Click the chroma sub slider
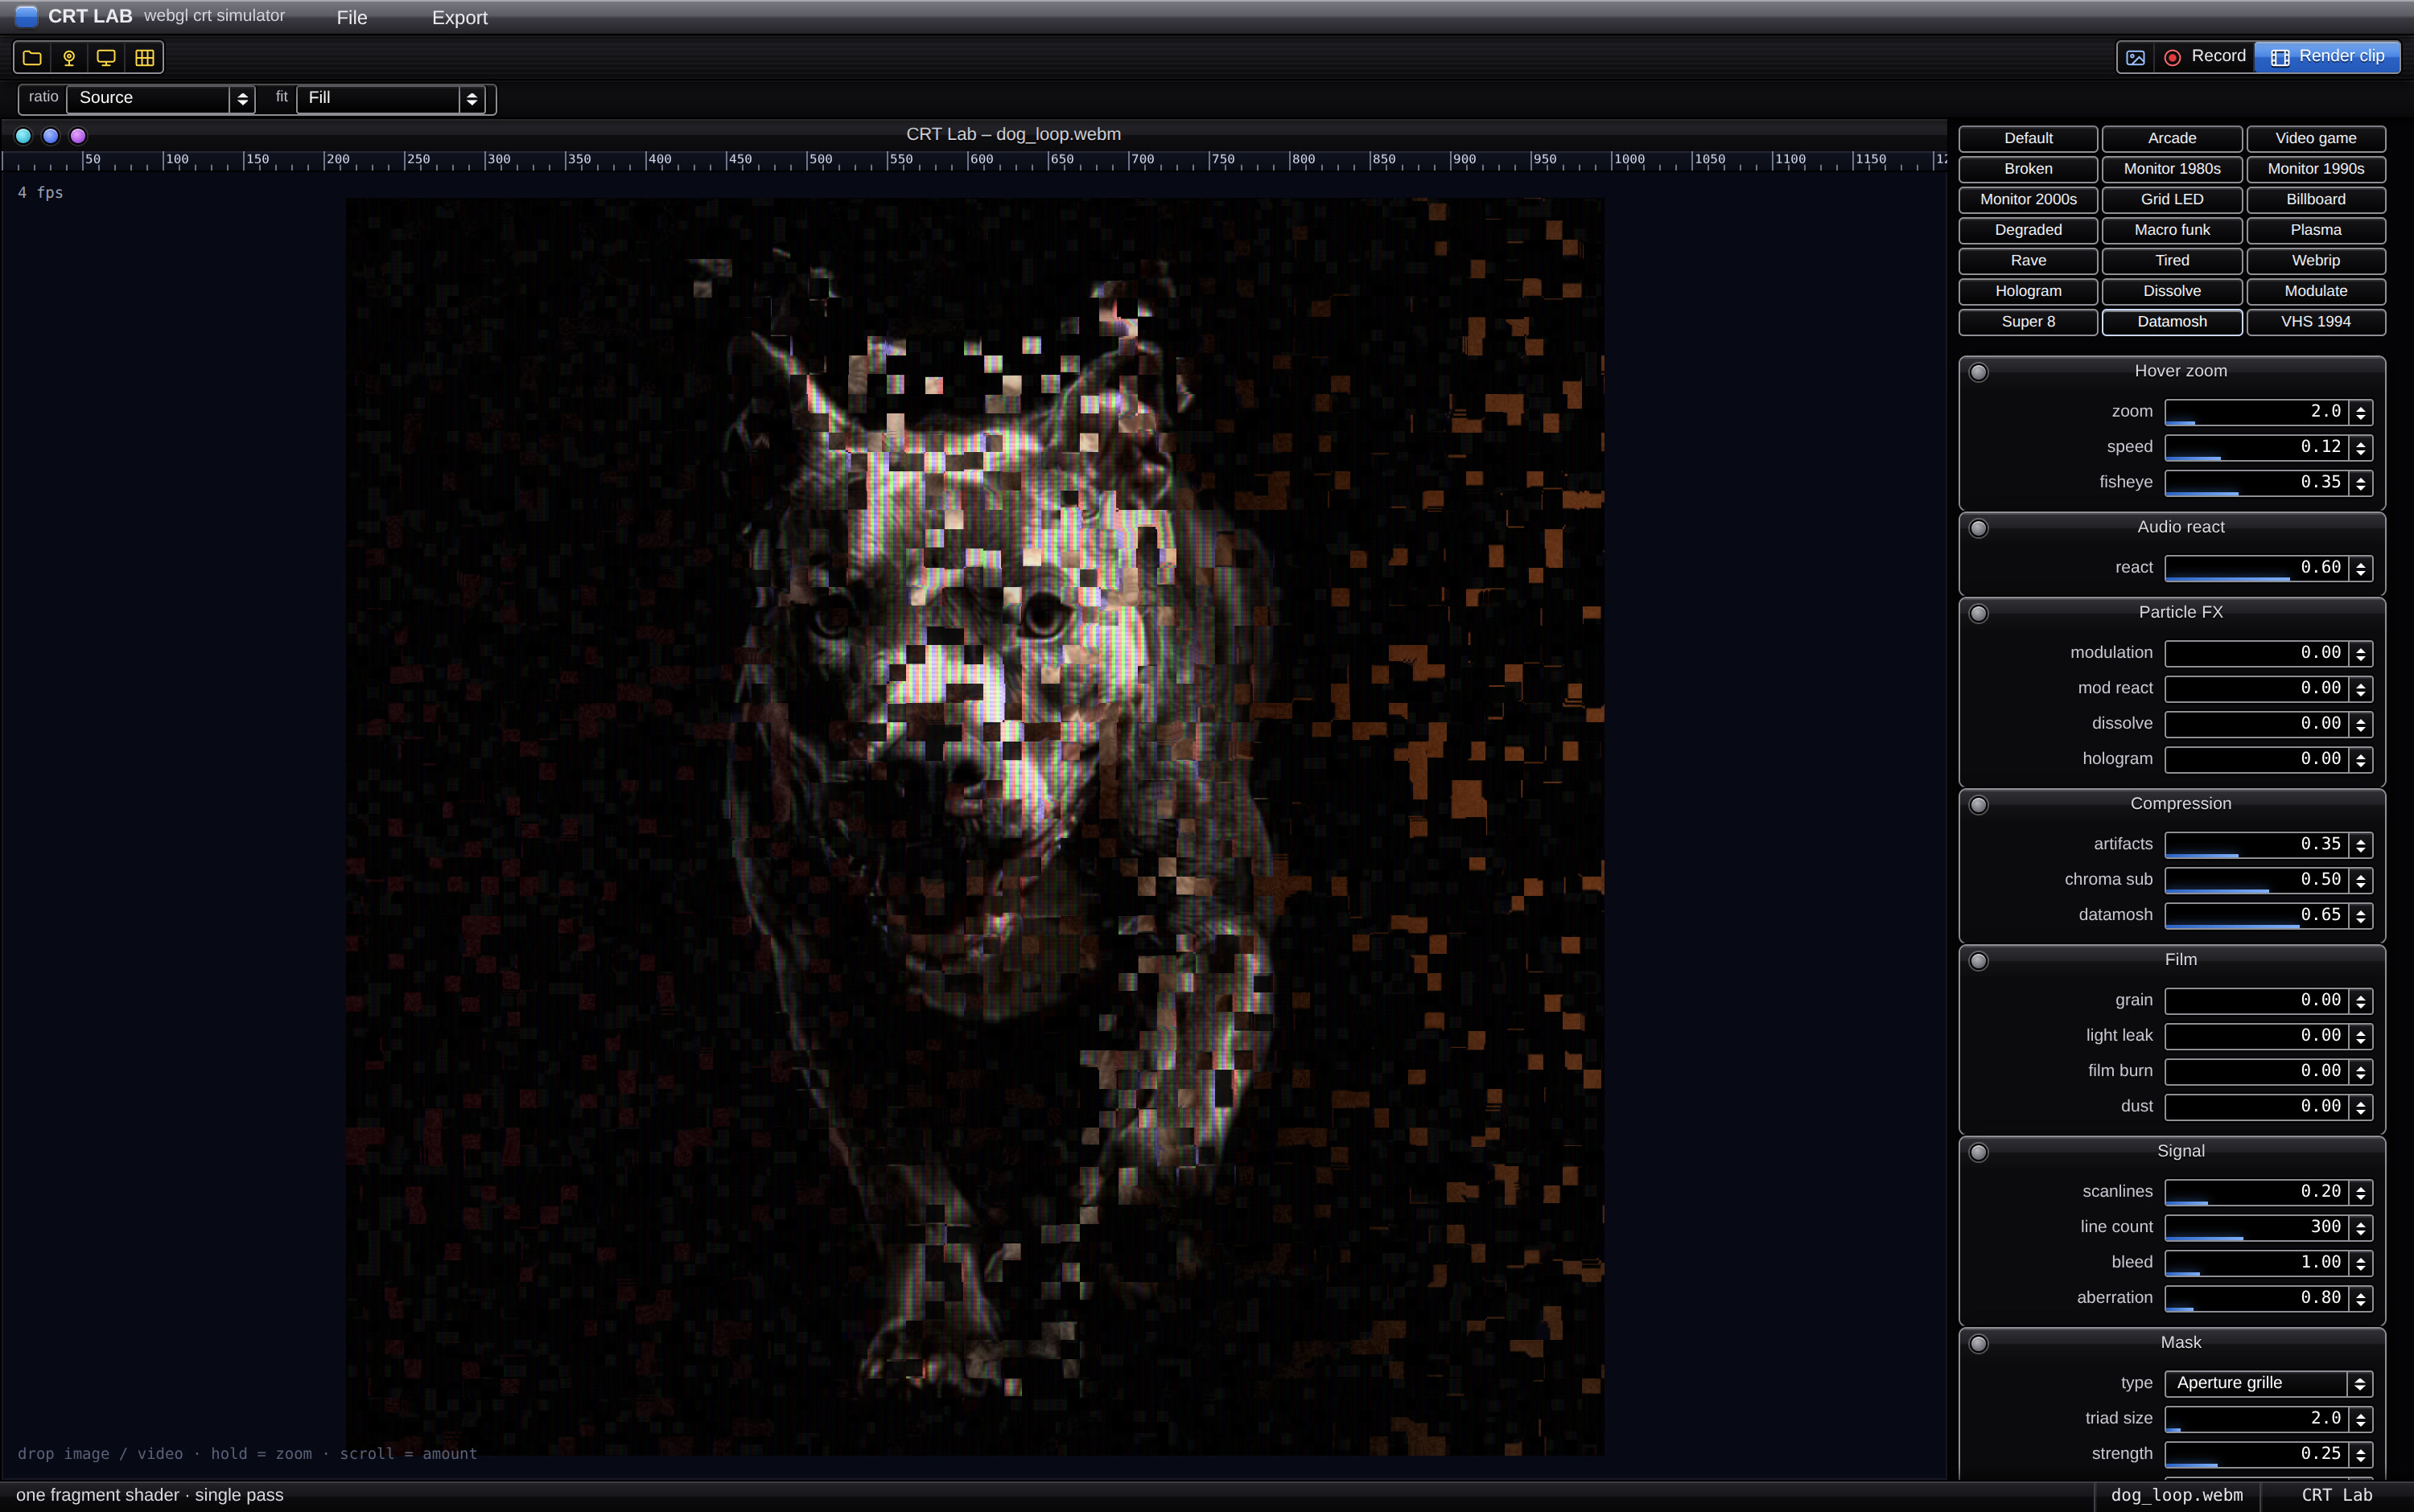2414x1512 pixels. 2257,880
